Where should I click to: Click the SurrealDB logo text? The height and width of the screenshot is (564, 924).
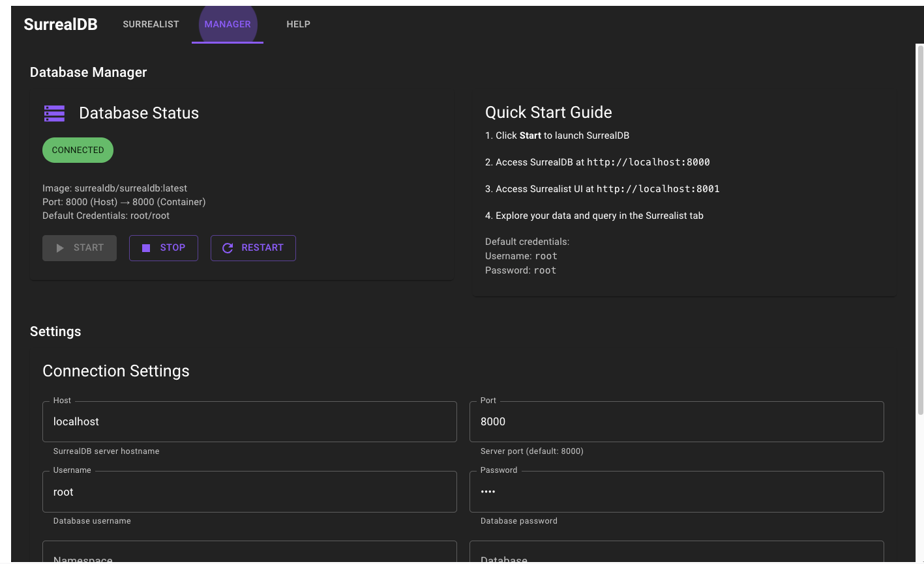[61, 24]
